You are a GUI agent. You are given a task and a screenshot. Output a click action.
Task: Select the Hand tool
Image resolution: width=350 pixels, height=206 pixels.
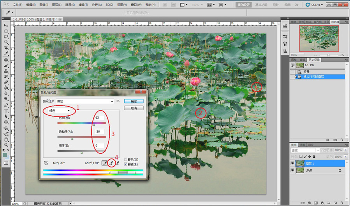pyautogui.click(x=6, y=139)
